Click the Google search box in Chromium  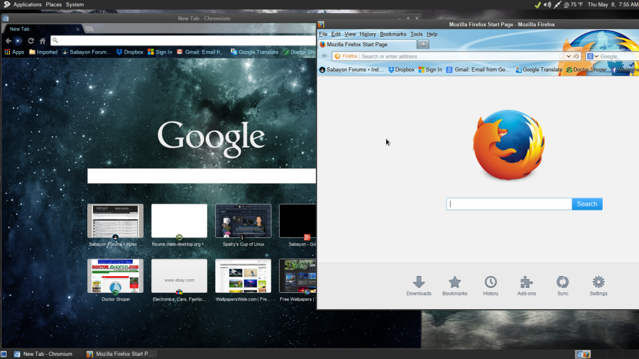[x=202, y=176]
